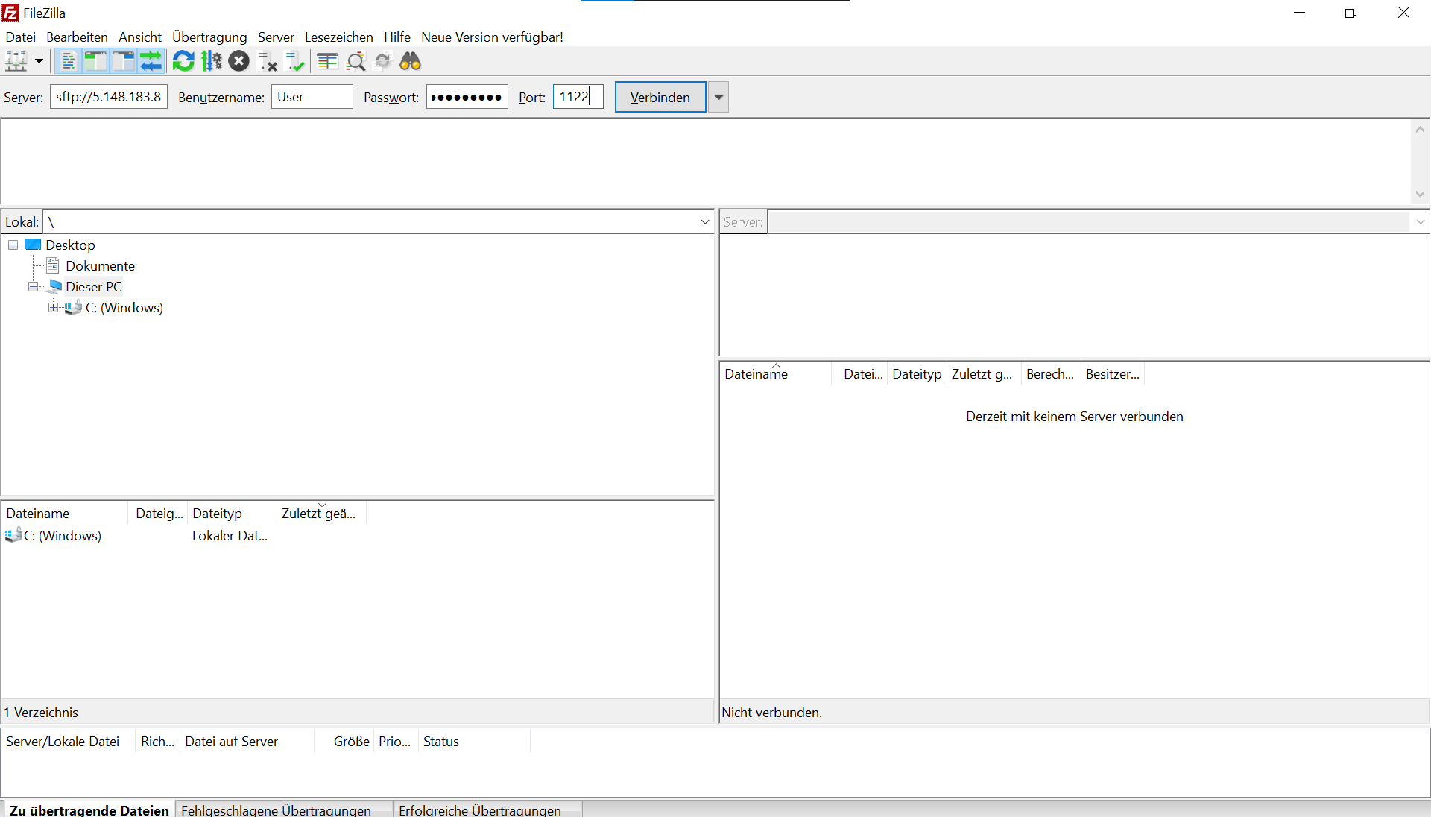Click message log scroll up arrow

tap(1421, 130)
